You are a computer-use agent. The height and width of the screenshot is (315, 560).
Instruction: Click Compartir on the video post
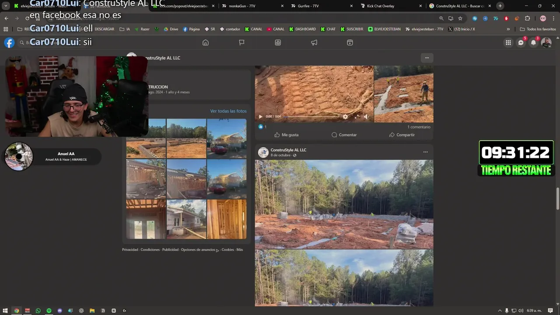pyautogui.click(x=402, y=135)
